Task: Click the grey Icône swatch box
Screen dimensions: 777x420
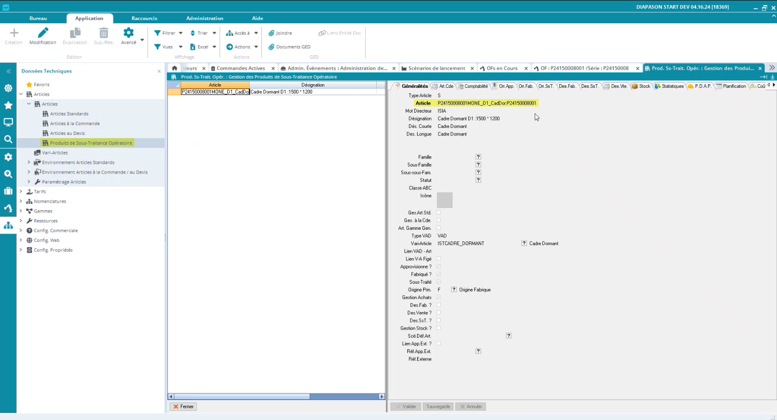Action: pos(445,200)
